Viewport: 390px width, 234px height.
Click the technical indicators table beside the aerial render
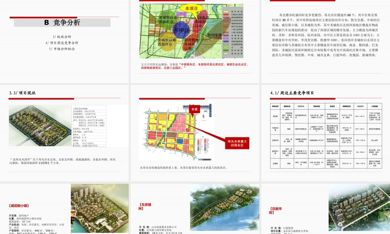[89, 126]
